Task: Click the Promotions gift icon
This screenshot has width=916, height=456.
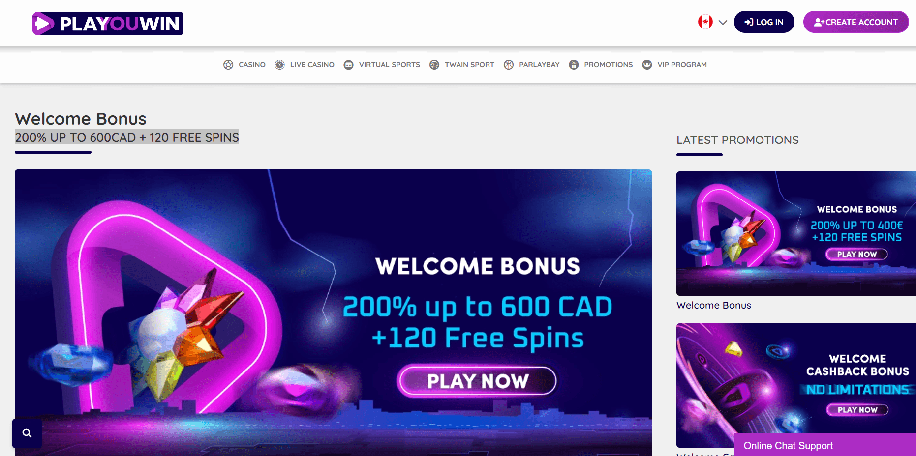Action: [x=574, y=65]
